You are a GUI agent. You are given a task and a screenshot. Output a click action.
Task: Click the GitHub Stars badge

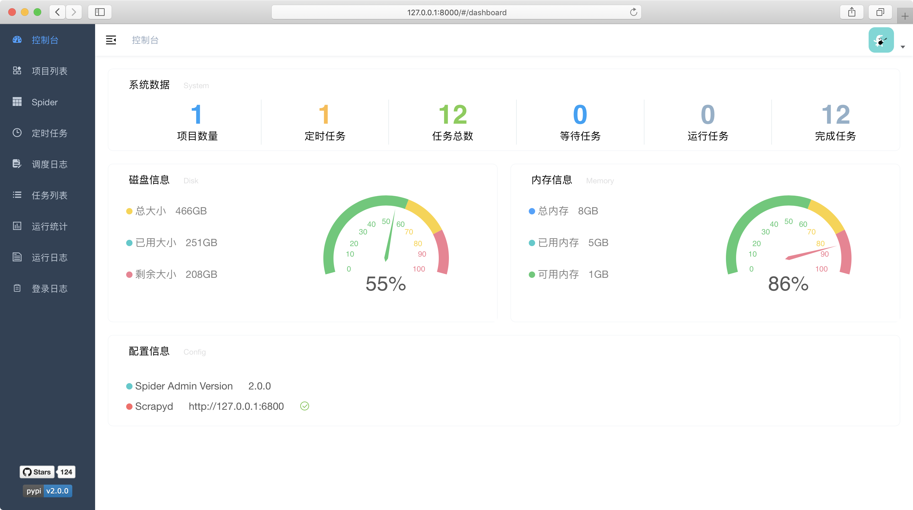[x=37, y=472]
